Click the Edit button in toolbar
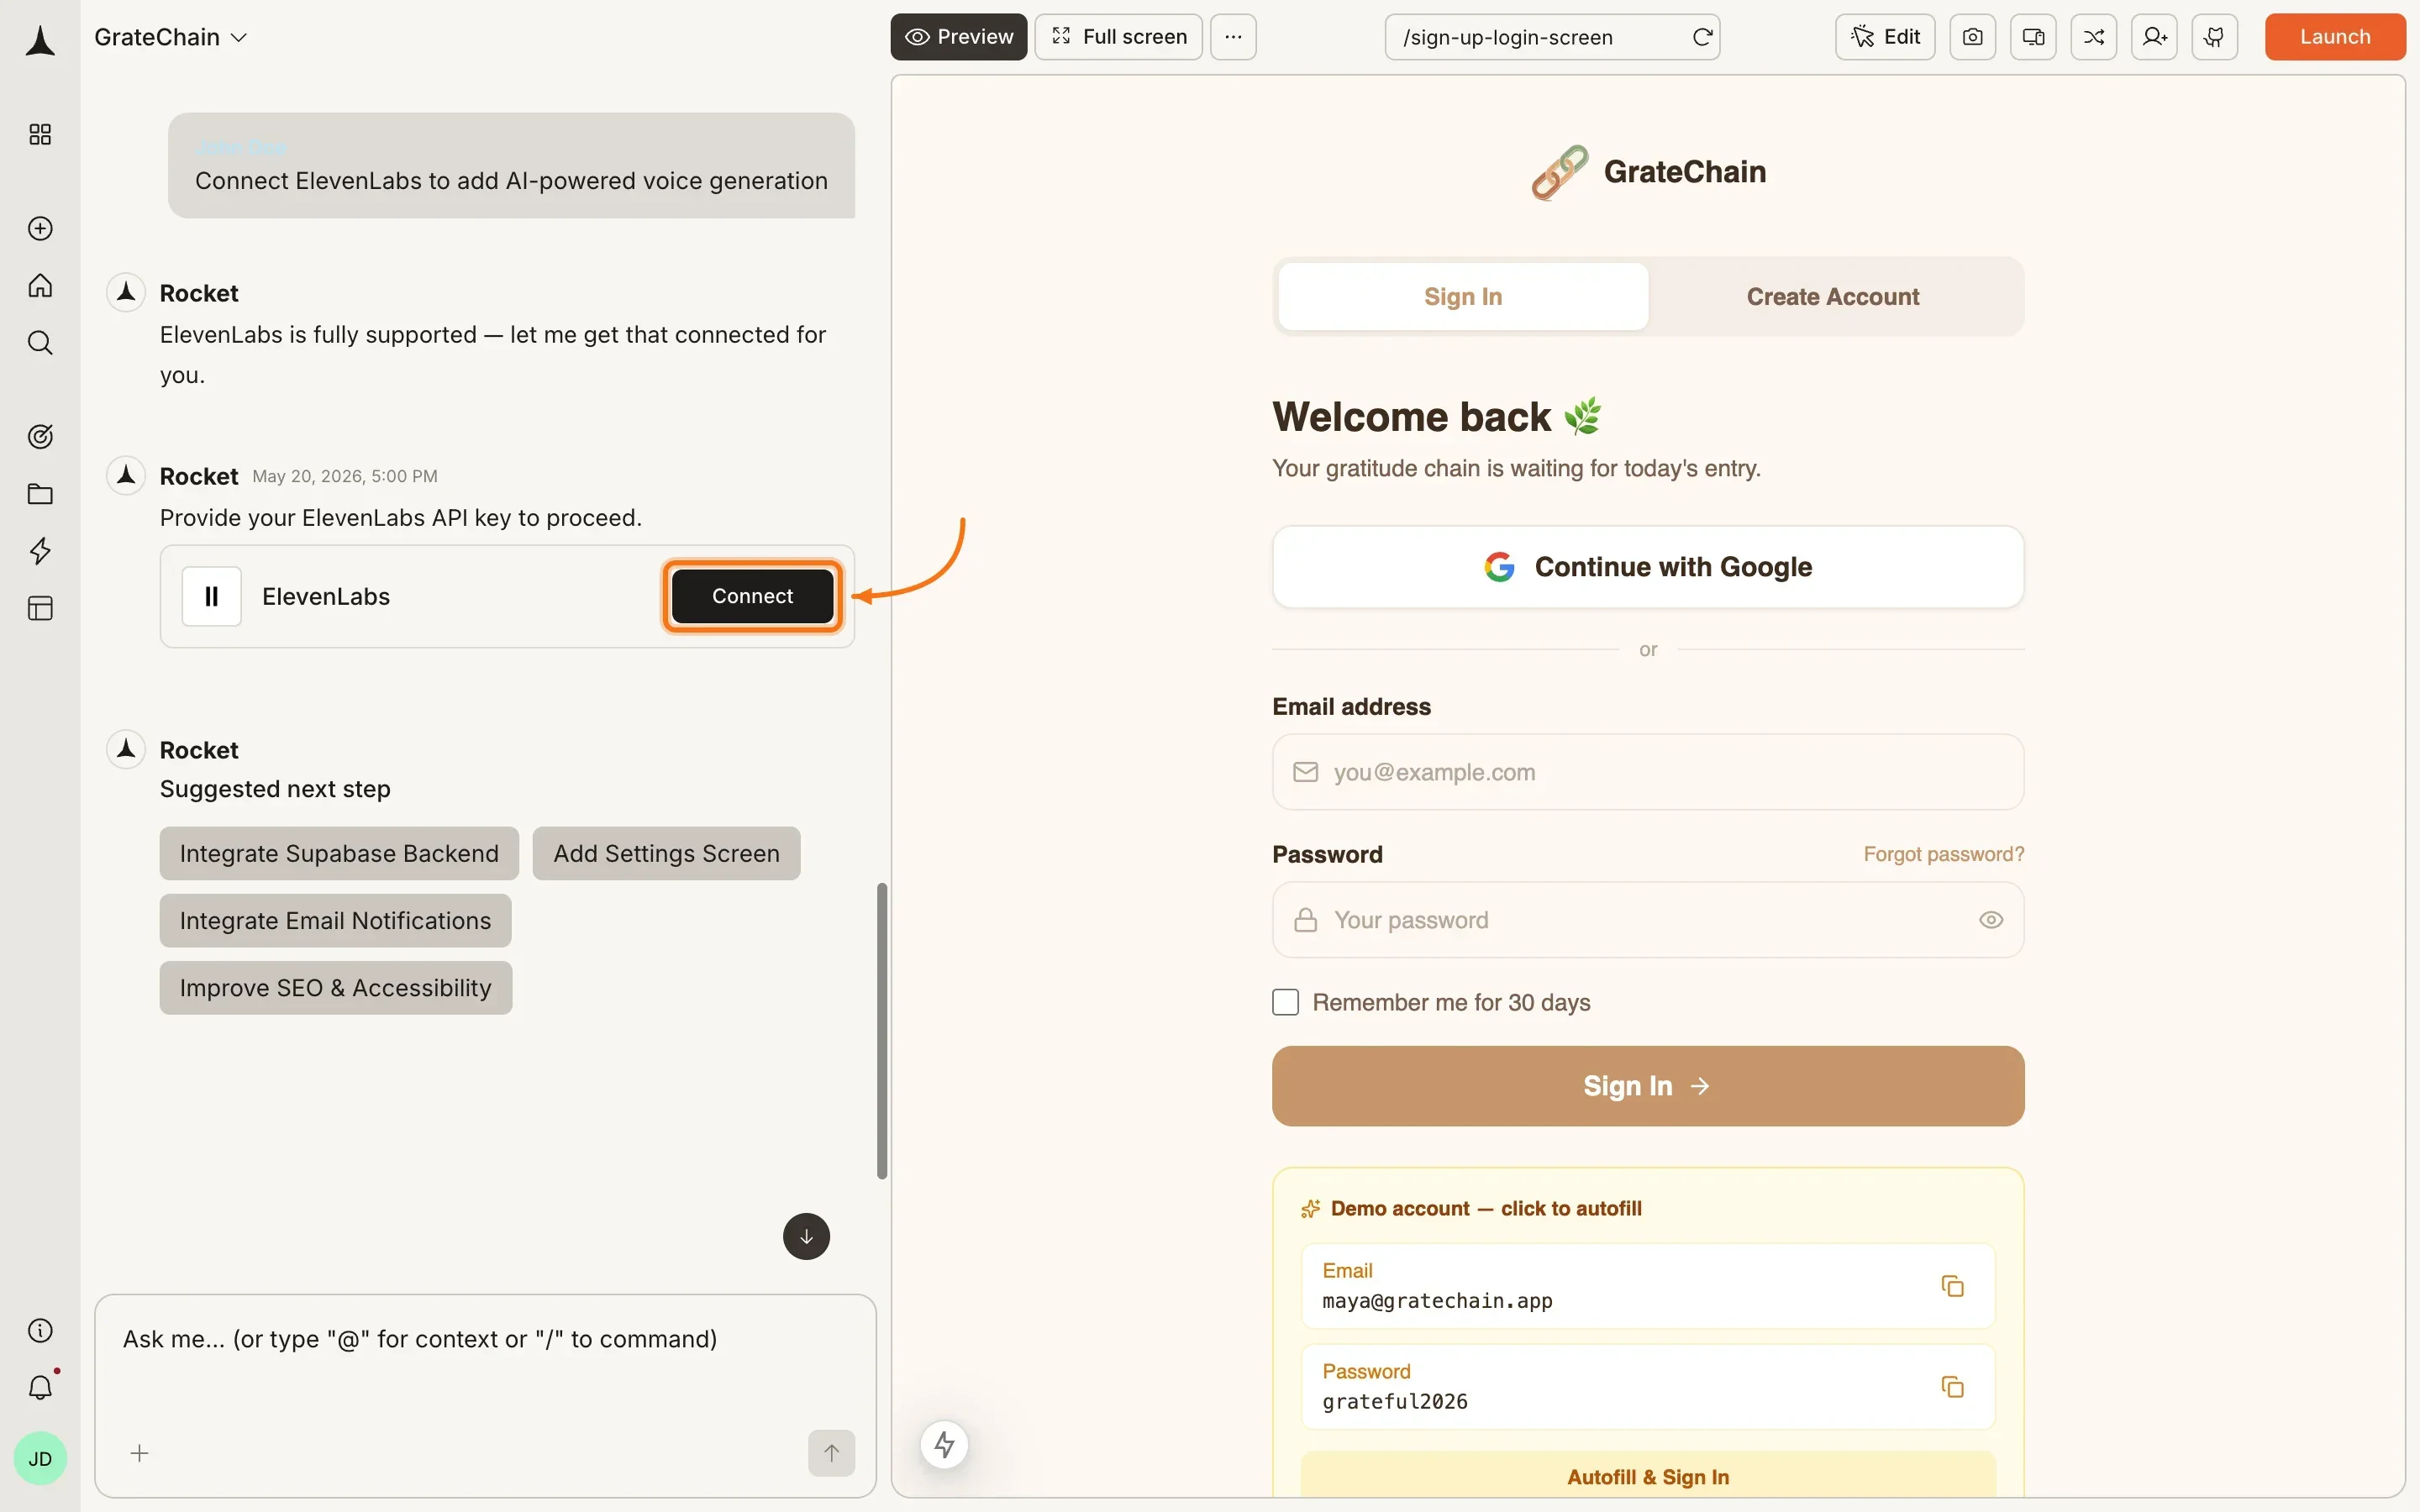 pos(1885,37)
